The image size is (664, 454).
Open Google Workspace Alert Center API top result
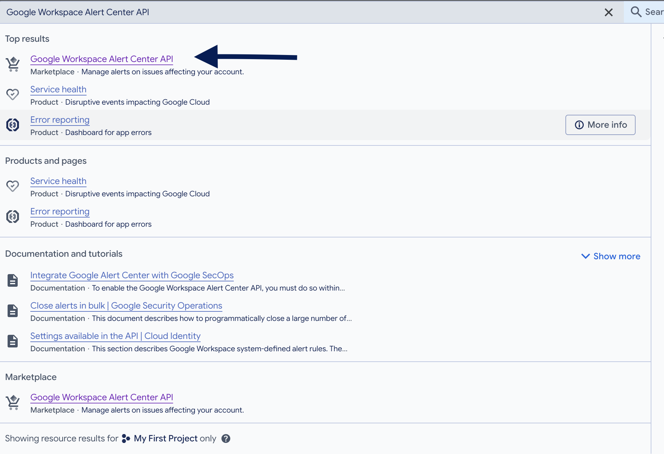coord(102,59)
